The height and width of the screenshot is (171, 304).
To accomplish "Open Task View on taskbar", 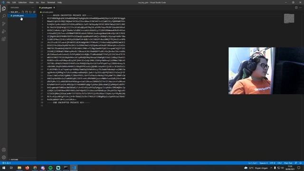I will click(x=11, y=168).
